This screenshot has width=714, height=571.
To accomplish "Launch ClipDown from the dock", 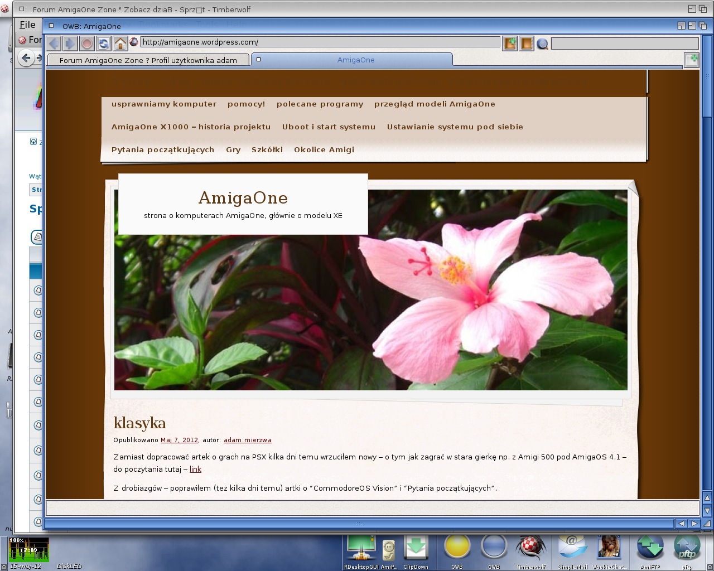I will point(416,552).
